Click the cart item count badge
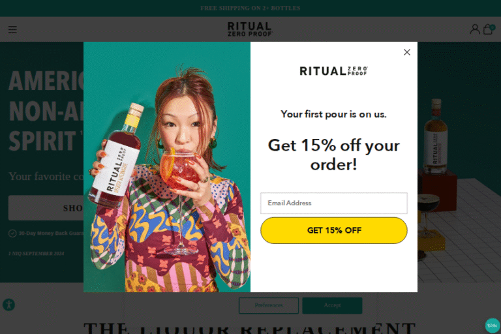 click(x=493, y=27)
